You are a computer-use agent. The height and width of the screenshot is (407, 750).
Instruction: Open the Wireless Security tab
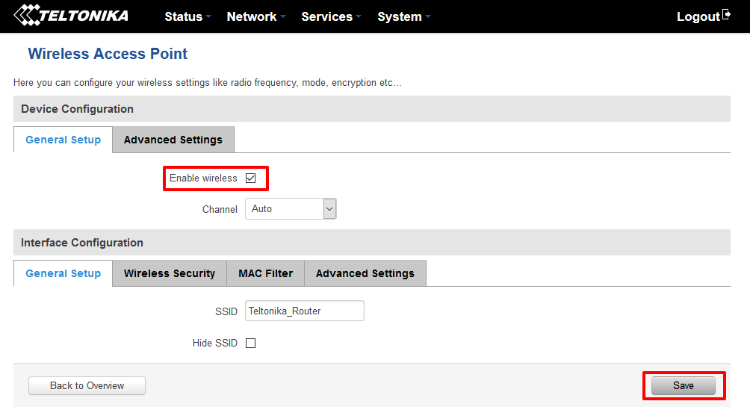[170, 273]
